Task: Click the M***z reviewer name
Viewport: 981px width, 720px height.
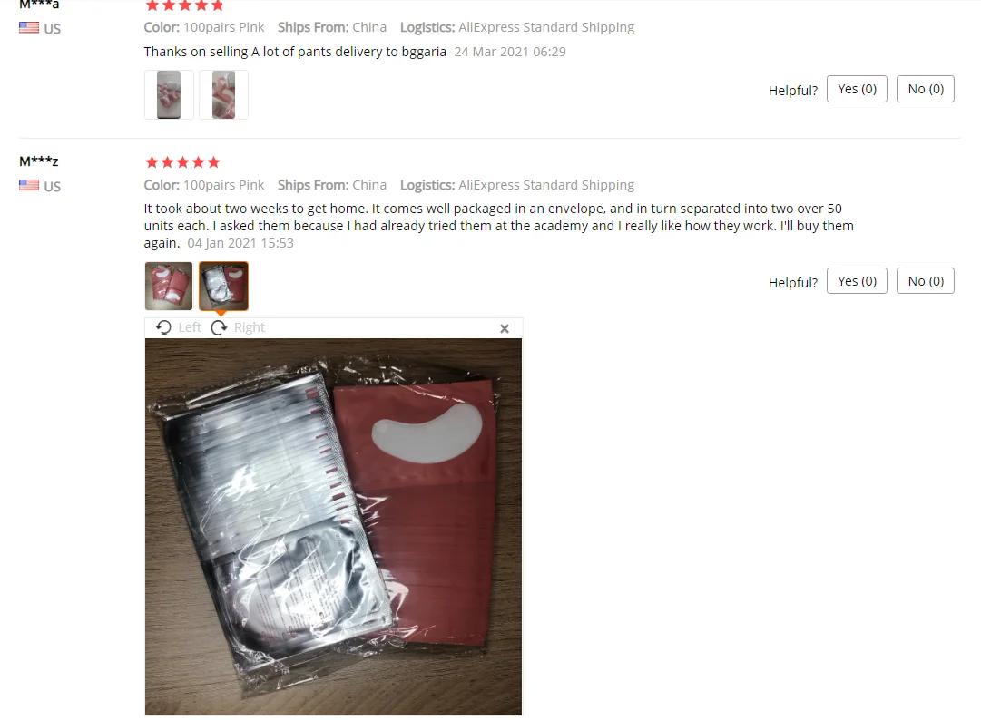Action: 39,161
